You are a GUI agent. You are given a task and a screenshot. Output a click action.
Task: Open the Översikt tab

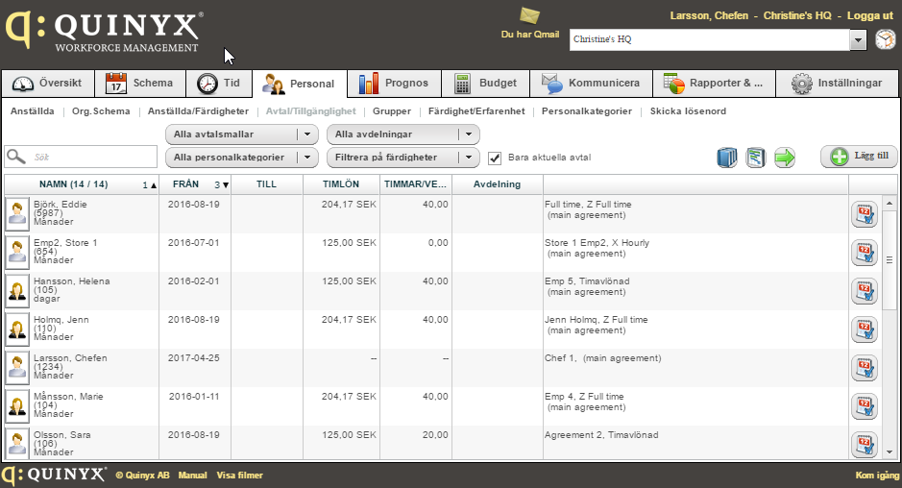click(48, 84)
